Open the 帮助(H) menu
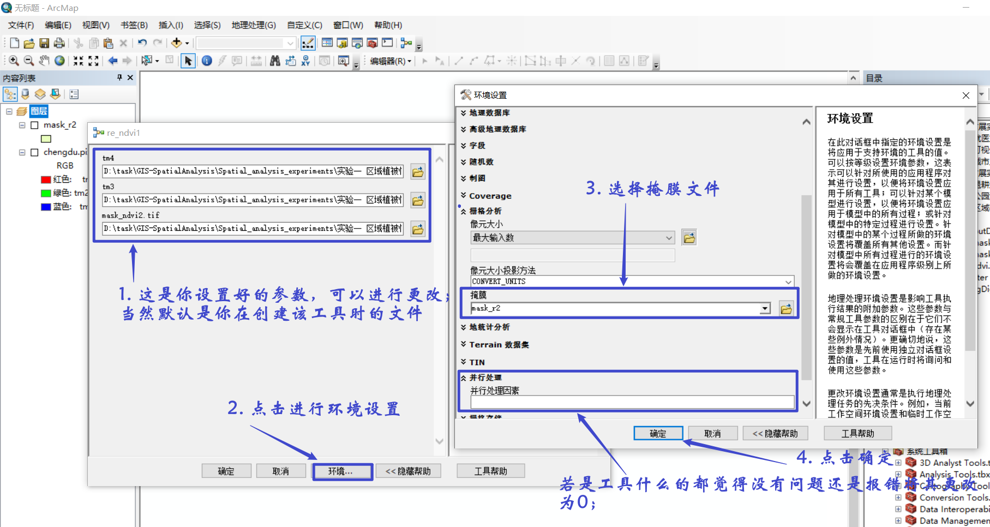Screen dimensions: 990x527 (x=388, y=25)
